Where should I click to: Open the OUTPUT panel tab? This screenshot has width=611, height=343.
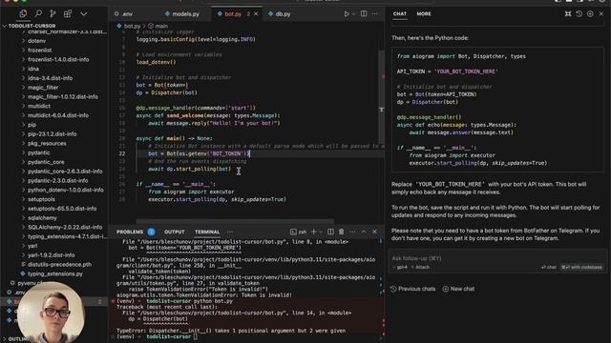(x=174, y=232)
